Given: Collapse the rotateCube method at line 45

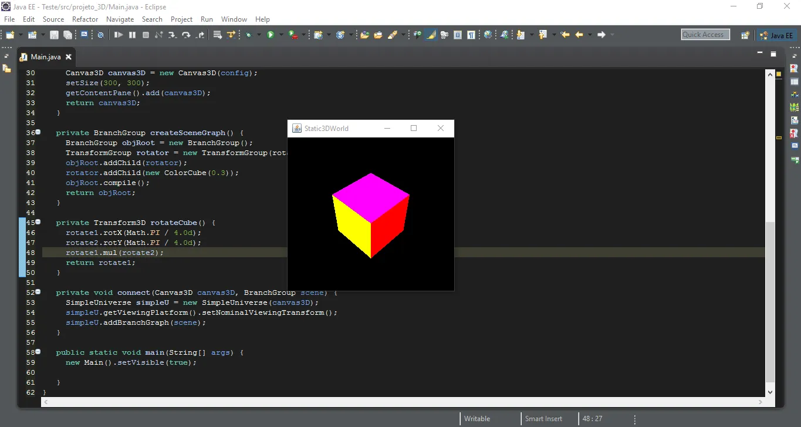Looking at the screenshot, I should tap(38, 223).
